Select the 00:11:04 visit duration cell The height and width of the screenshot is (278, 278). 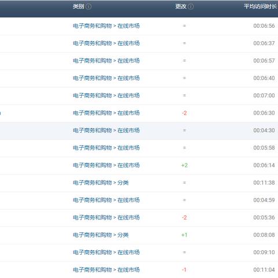click(x=264, y=270)
